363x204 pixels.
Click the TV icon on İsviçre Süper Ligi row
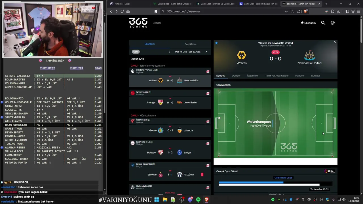[208, 165]
